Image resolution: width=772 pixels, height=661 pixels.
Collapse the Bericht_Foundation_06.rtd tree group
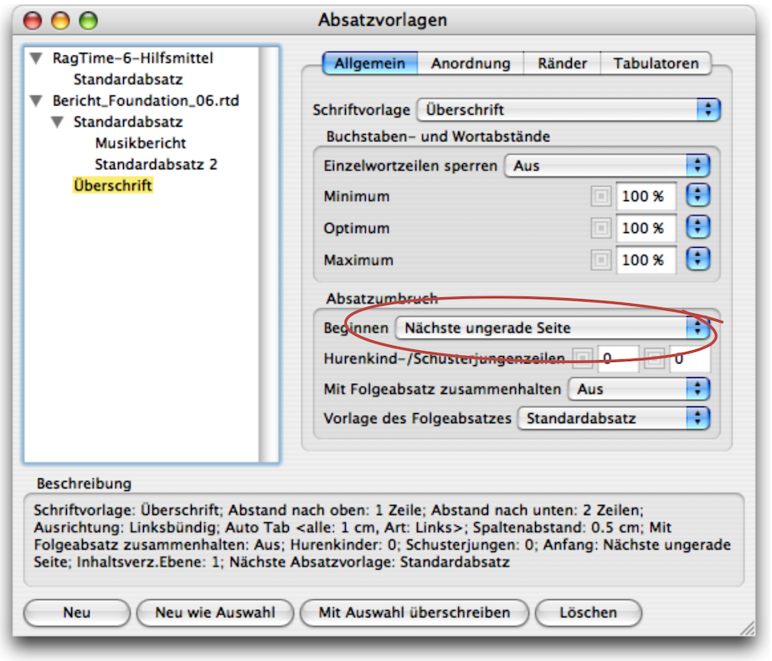click(x=36, y=101)
